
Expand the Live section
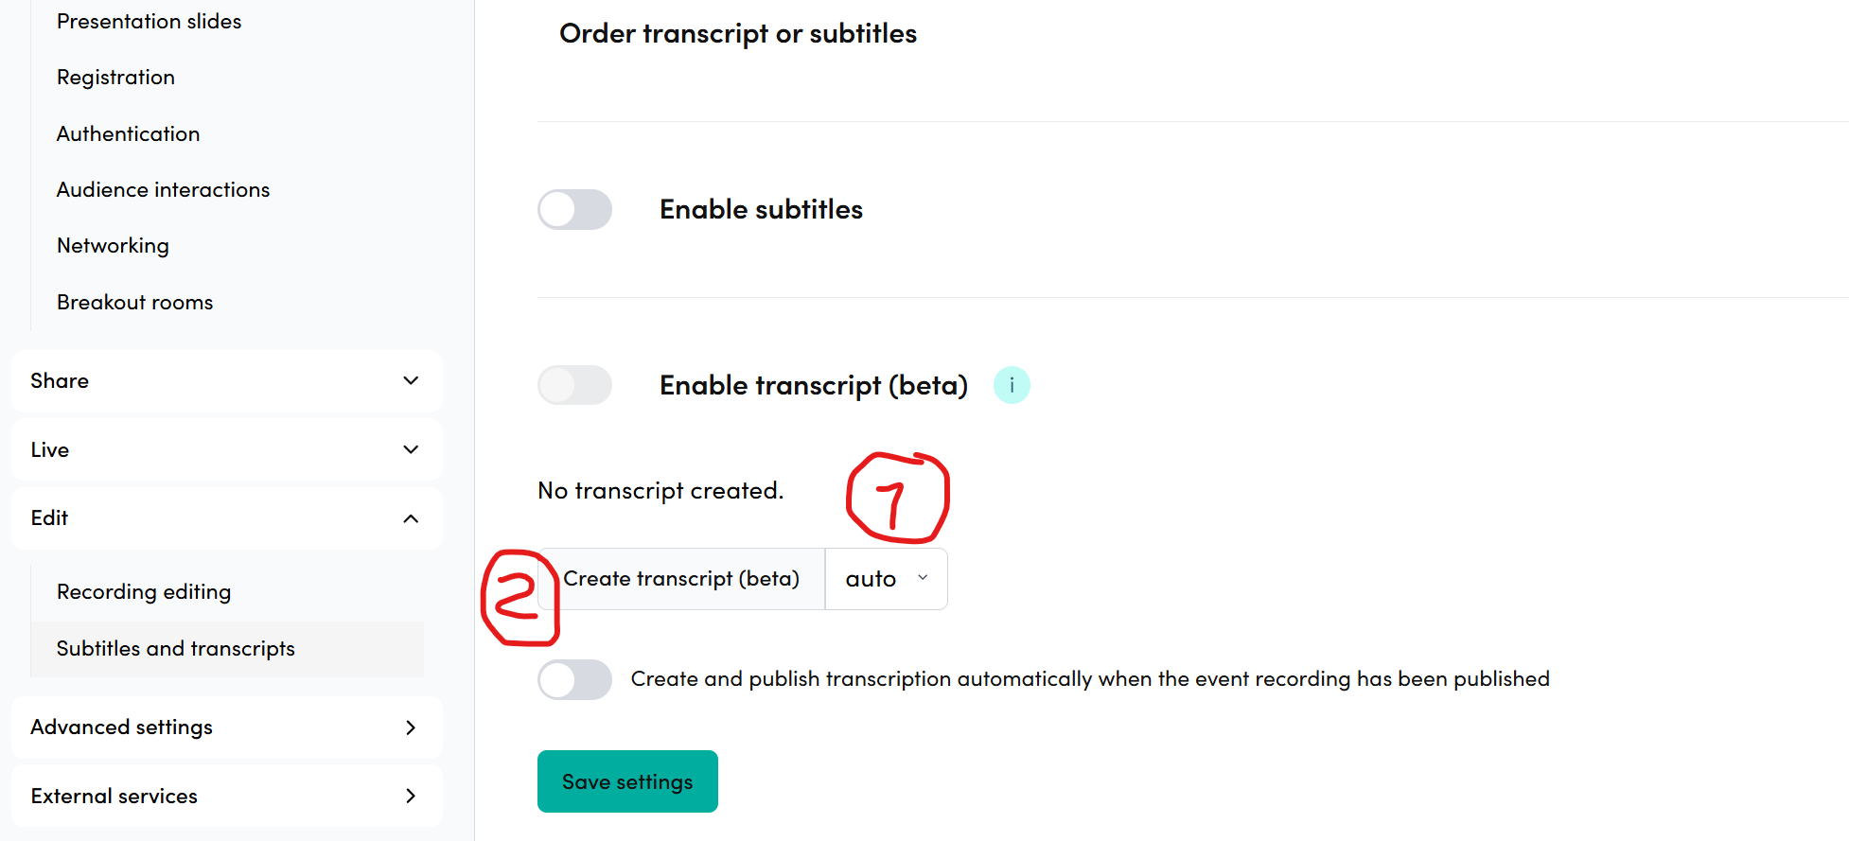(x=227, y=450)
